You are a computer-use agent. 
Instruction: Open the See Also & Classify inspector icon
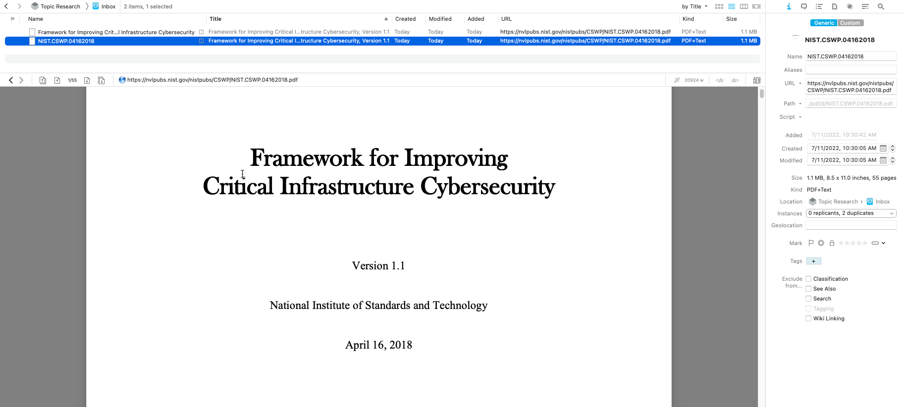coord(850,6)
